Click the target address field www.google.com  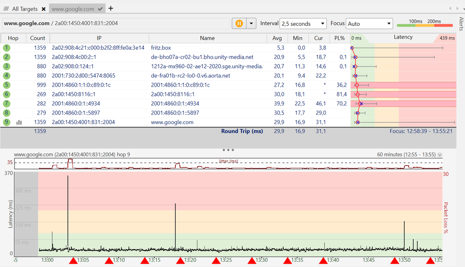point(116,23)
